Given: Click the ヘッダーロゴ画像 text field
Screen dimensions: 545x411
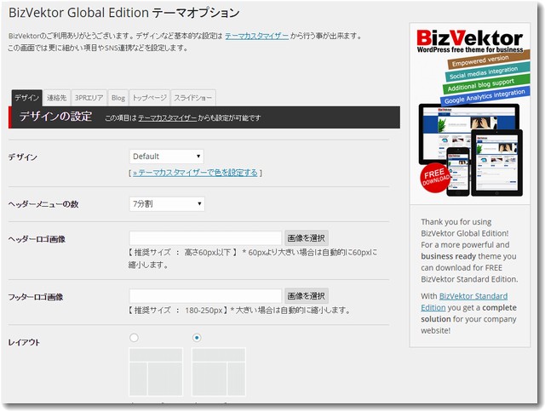Looking at the screenshot, I should coord(205,238).
